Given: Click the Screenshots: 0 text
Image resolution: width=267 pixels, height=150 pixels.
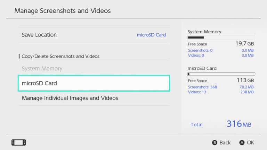Looking at the screenshot, I should click(x=200, y=50).
